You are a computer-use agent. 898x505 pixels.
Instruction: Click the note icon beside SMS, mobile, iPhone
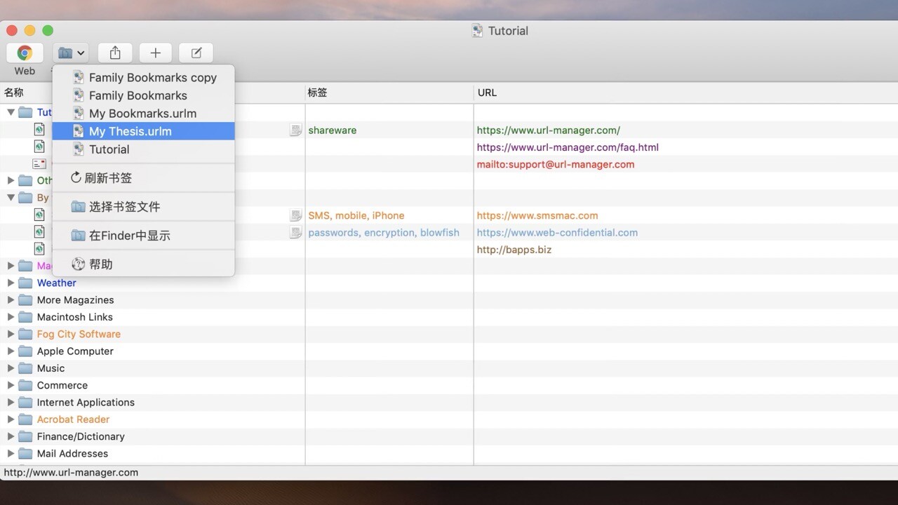click(296, 215)
